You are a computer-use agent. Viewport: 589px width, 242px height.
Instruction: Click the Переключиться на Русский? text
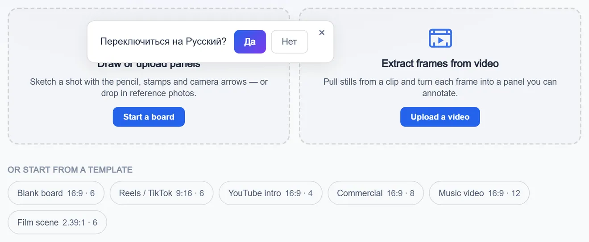click(163, 42)
